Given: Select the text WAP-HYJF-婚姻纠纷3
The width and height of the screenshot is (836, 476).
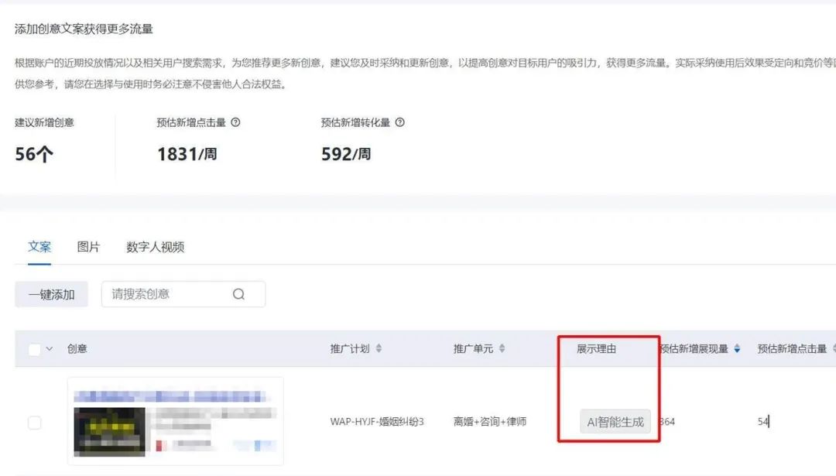Looking at the screenshot, I should click(x=377, y=422).
